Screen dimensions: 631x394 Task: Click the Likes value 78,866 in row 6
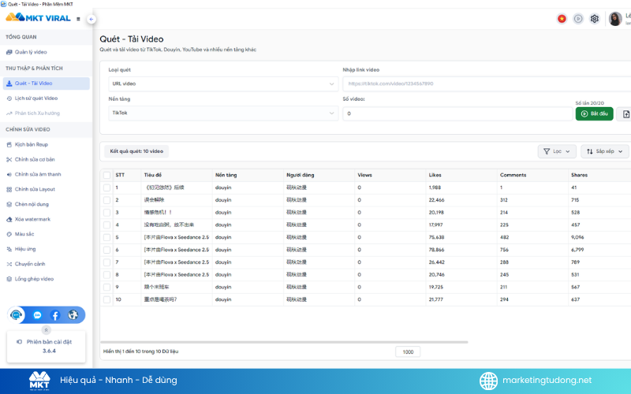click(437, 250)
